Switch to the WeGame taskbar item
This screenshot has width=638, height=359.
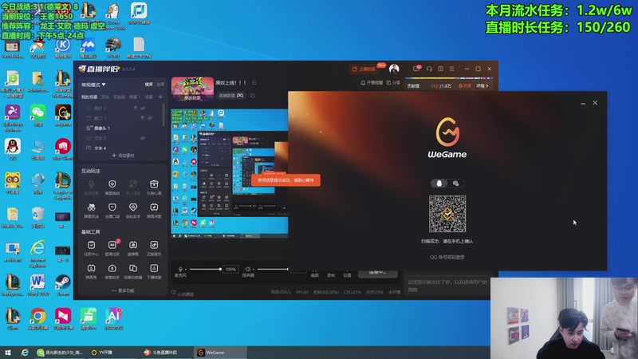(x=222, y=353)
